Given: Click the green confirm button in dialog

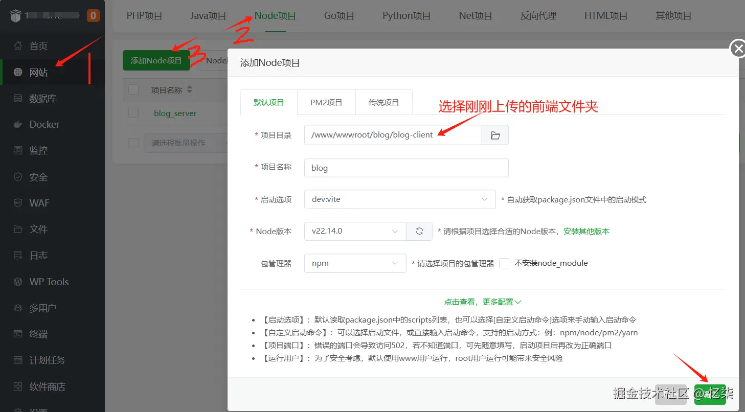Looking at the screenshot, I should tap(710, 394).
